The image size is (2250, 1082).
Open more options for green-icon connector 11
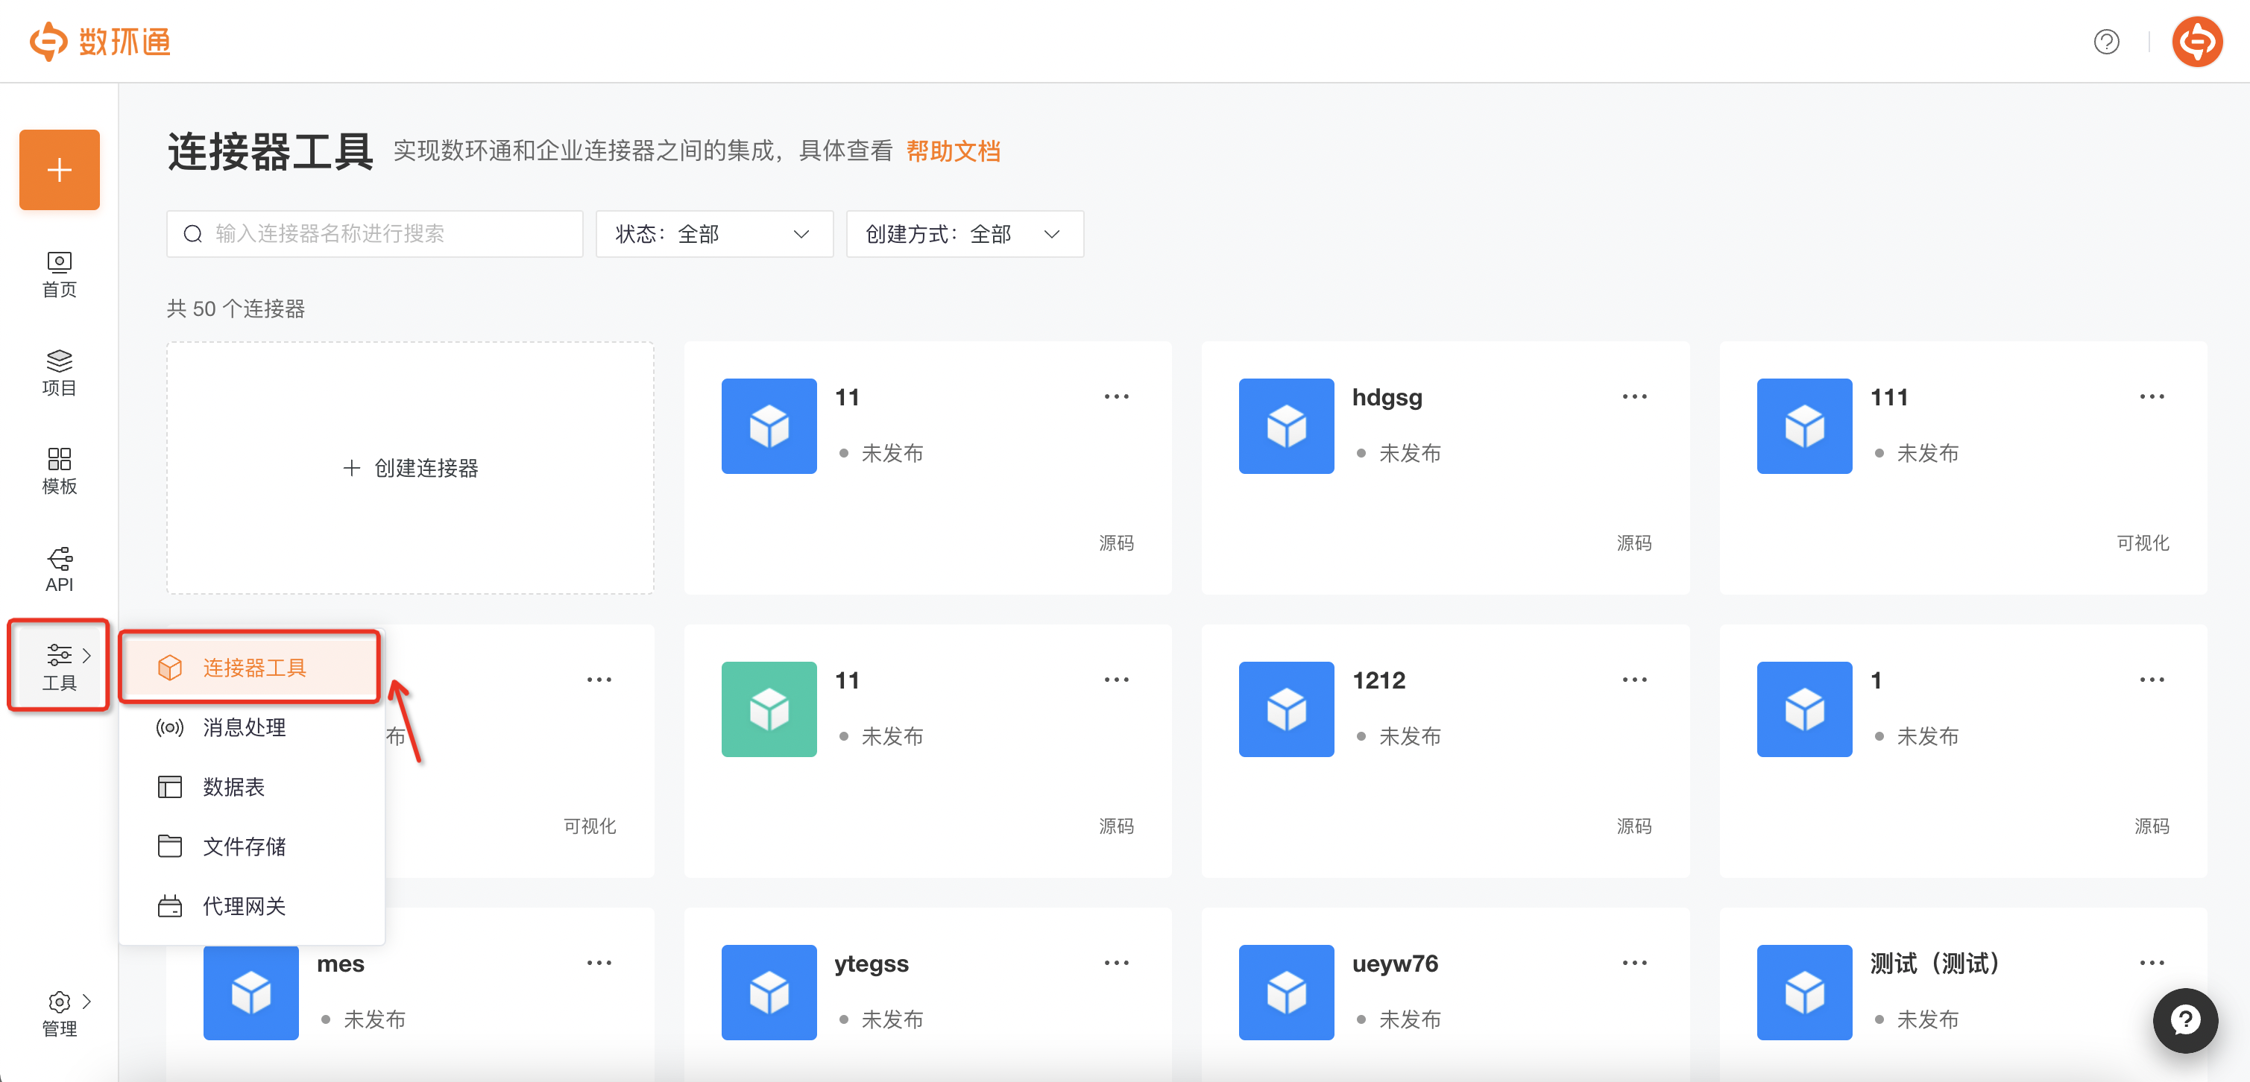click(1115, 680)
